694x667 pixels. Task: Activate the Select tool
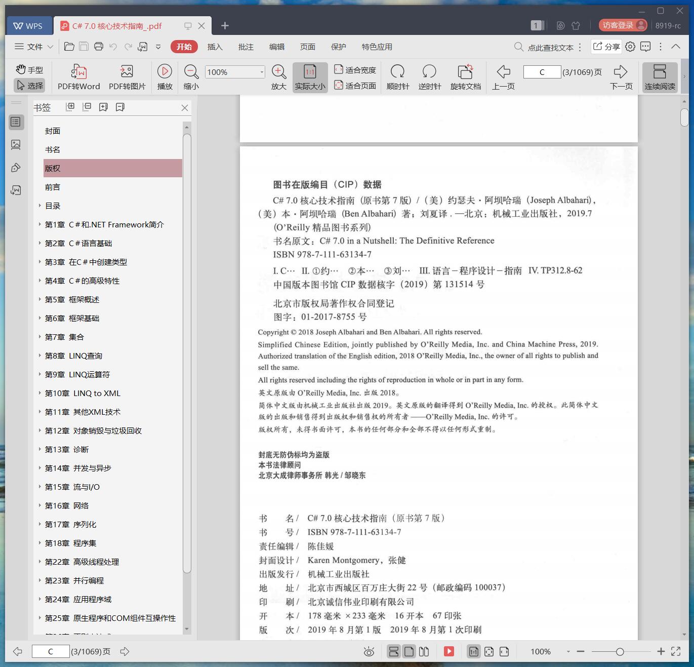click(29, 86)
